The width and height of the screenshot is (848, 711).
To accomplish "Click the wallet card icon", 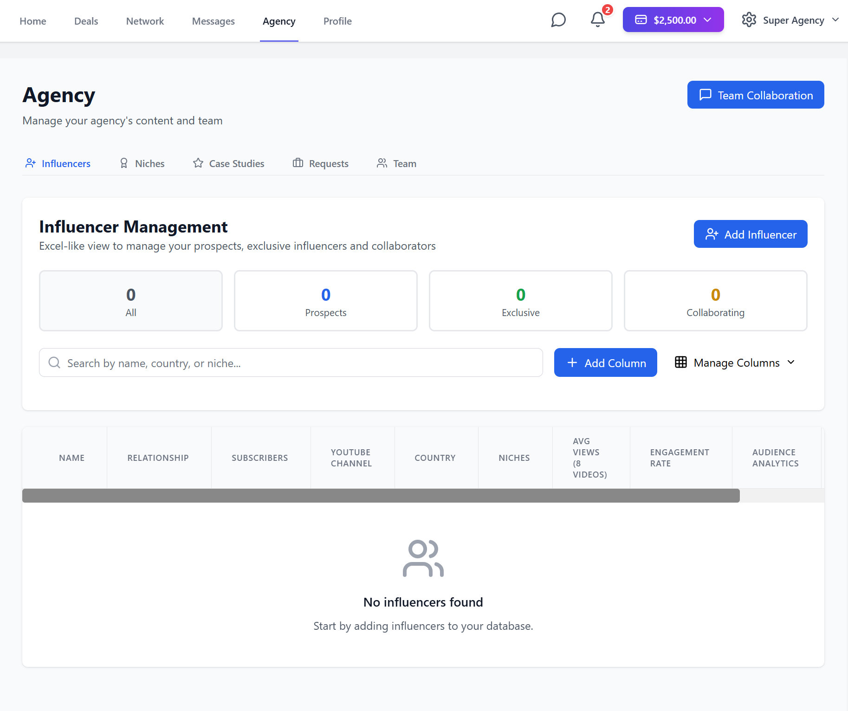I will (641, 19).
